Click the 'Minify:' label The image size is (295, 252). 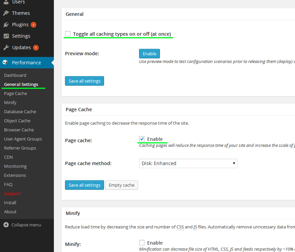point(73,244)
